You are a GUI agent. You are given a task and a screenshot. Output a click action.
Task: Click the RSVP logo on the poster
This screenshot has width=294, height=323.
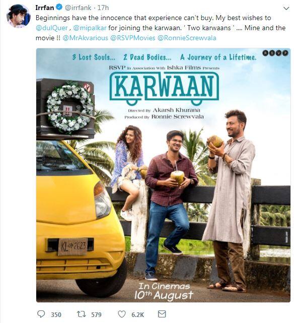[x=275, y=53]
